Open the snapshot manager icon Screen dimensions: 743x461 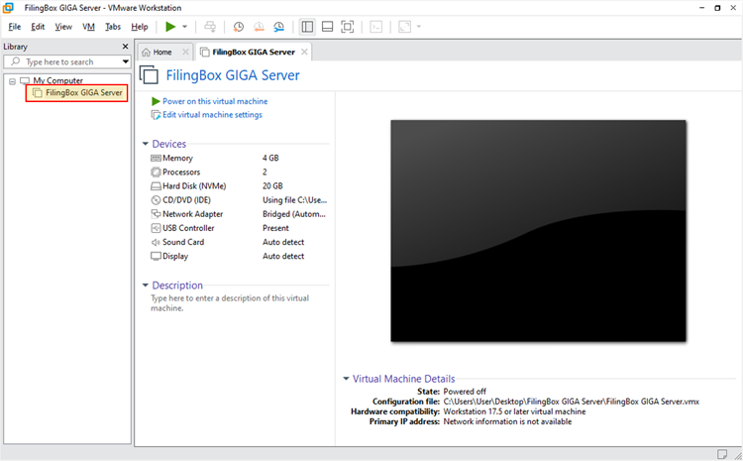coord(278,27)
